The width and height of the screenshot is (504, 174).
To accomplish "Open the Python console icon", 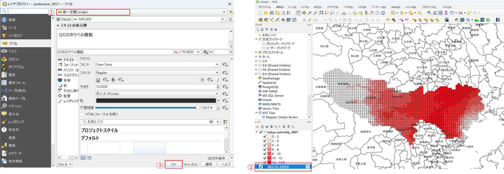I will [x=456, y=20].
